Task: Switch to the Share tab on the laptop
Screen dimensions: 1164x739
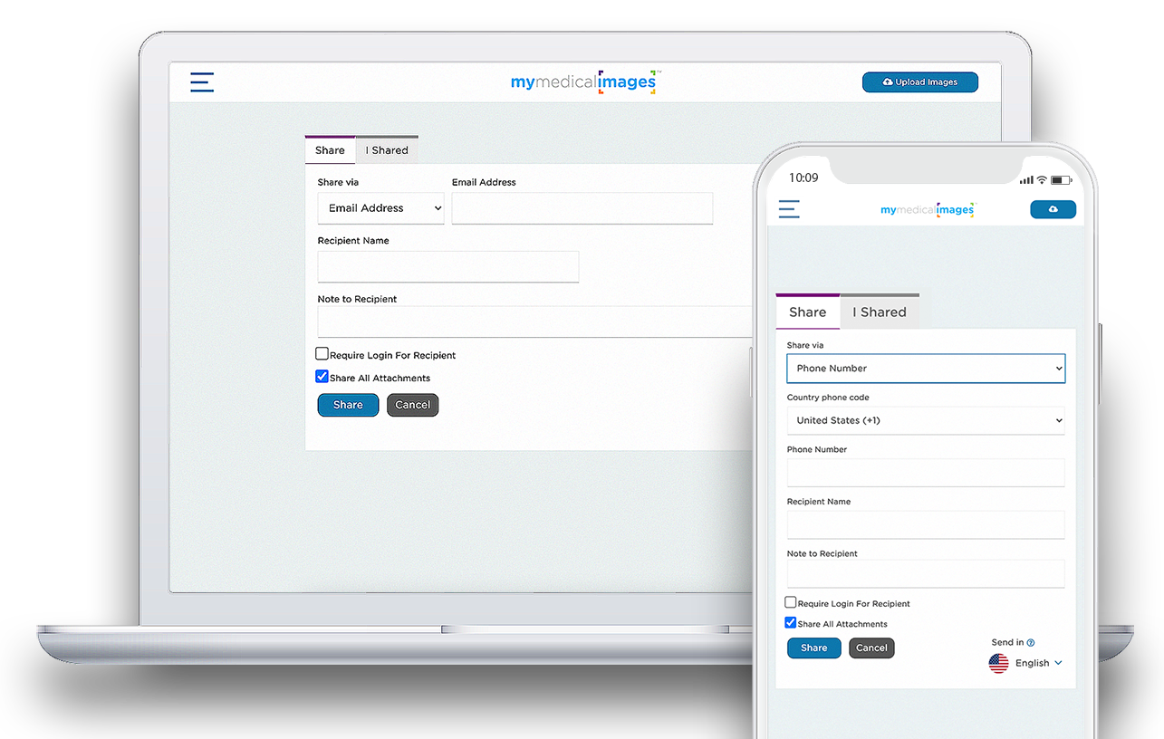Action: [x=330, y=150]
